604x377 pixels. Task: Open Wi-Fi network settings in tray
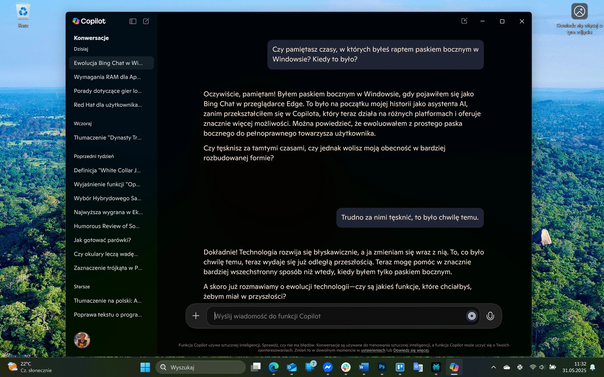click(533, 367)
